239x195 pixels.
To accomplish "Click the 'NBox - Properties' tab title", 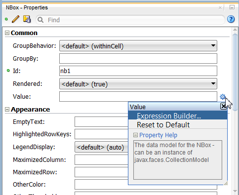I will click(27, 7).
